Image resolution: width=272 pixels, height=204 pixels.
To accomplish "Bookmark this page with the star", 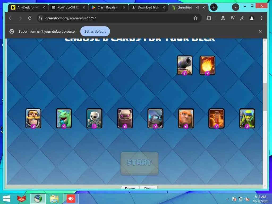I will (195, 18).
